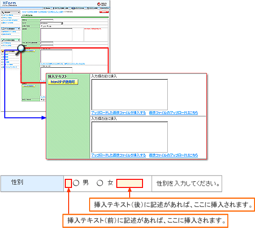This screenshot has width=255, height=228.
Task: Click the home link in the breadcrumb
Action: [24, 12]
